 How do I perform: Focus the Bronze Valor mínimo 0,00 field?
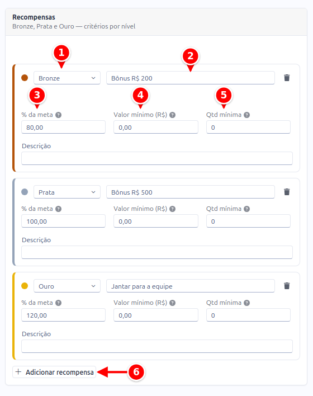click(x=156, y=128)
